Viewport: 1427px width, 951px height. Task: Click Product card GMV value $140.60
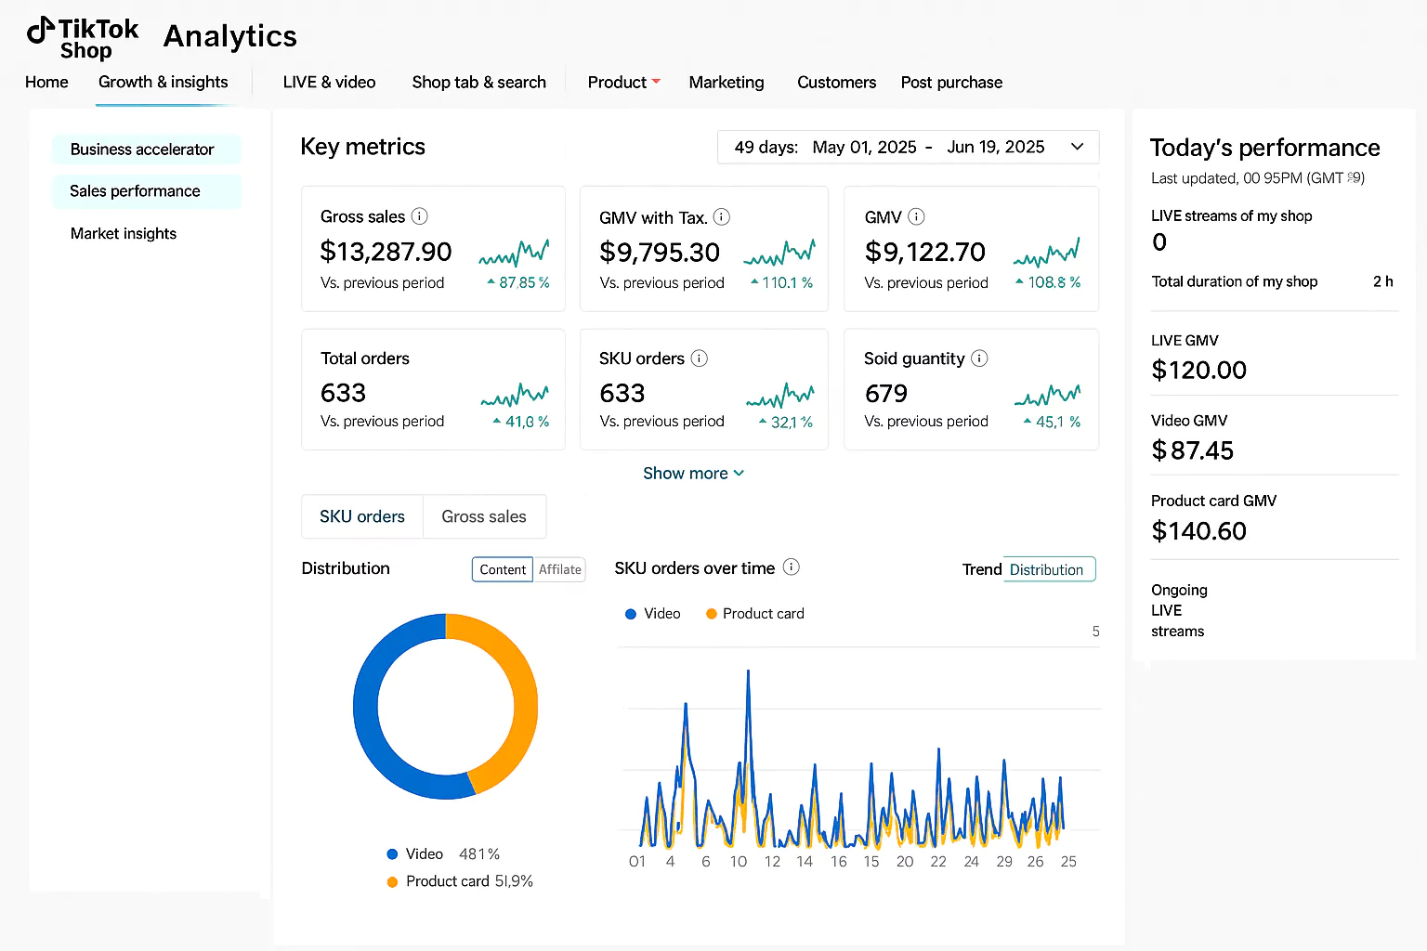click(1198, 531)
